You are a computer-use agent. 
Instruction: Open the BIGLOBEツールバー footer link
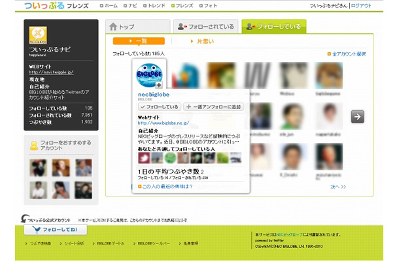pos(151,243)
